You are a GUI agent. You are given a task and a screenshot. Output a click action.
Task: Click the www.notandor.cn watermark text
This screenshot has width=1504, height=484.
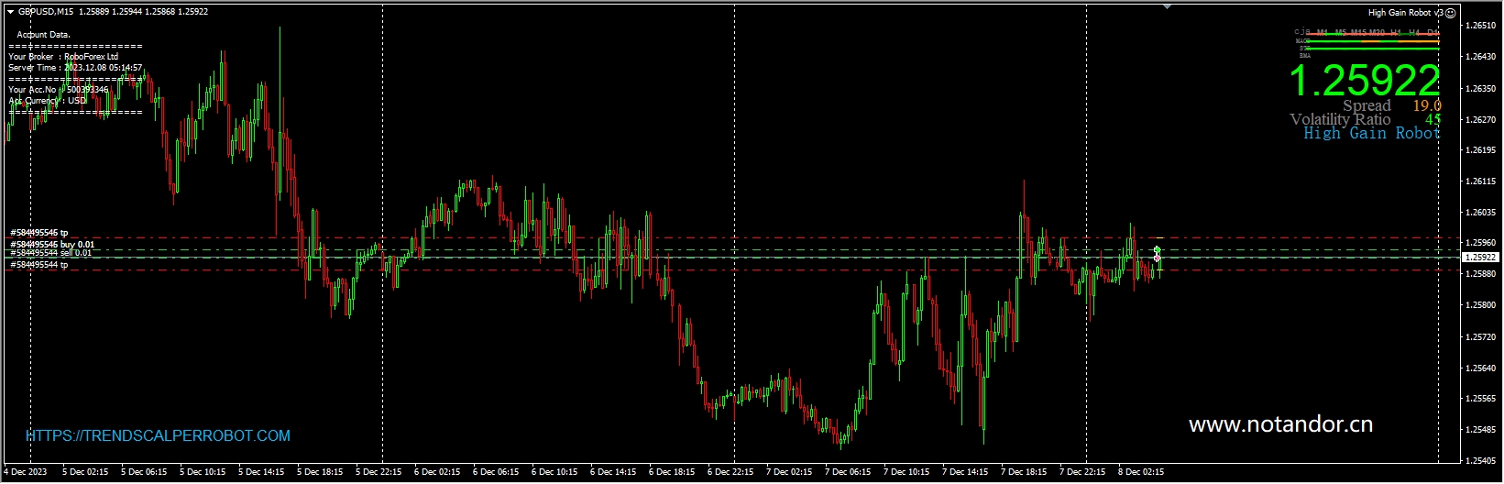(x=1280, y=424)
